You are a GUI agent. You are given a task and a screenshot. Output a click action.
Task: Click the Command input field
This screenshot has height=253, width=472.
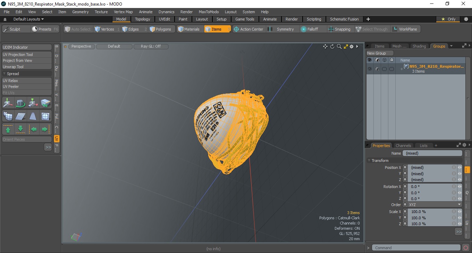tap(416, 248)
